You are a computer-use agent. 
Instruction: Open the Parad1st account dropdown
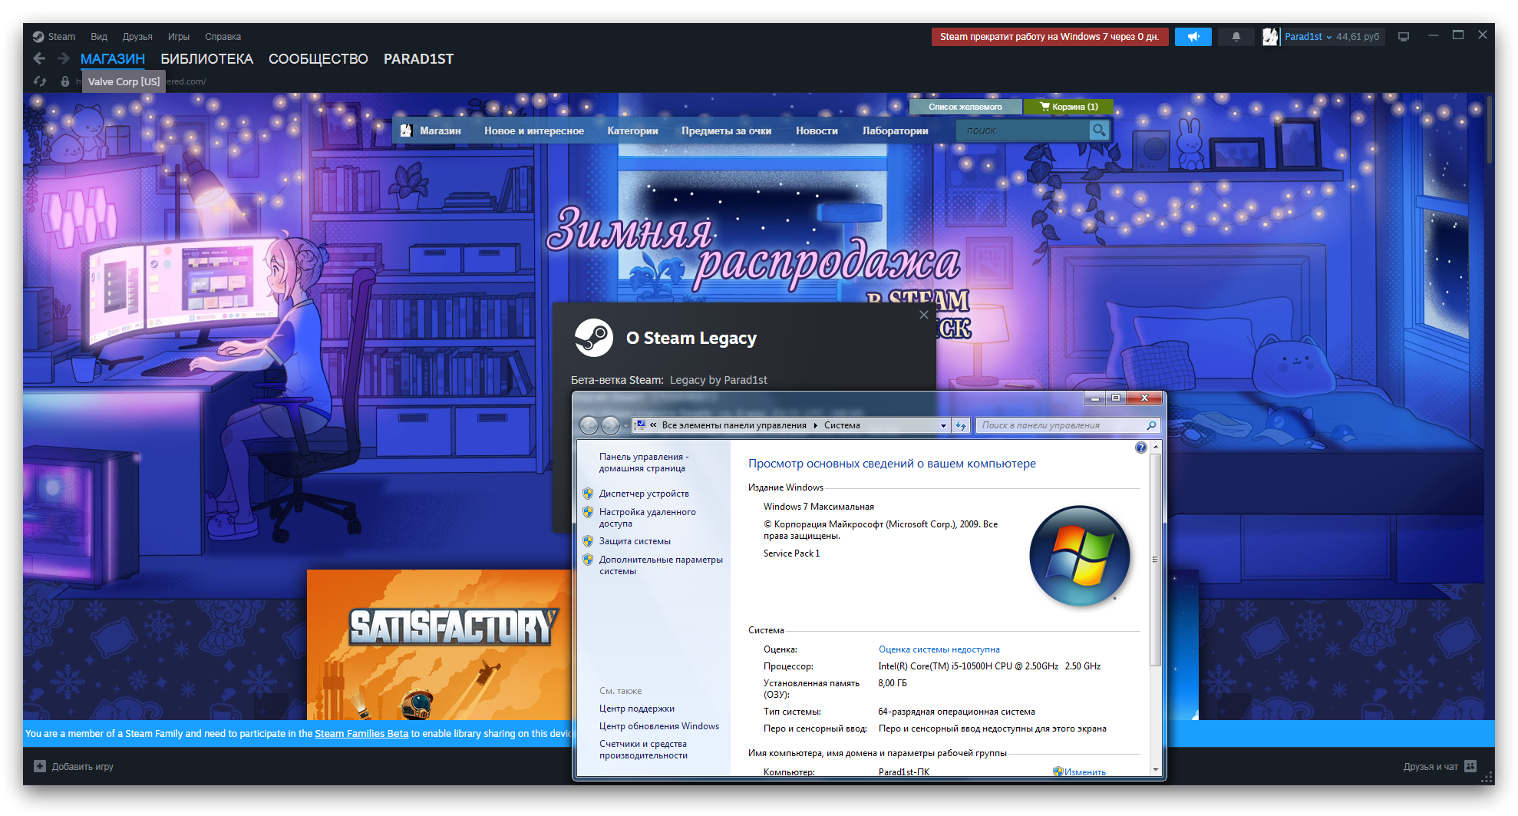coord(1305,36)
